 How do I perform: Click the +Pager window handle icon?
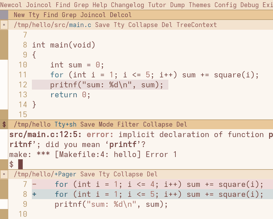point(4,174)
